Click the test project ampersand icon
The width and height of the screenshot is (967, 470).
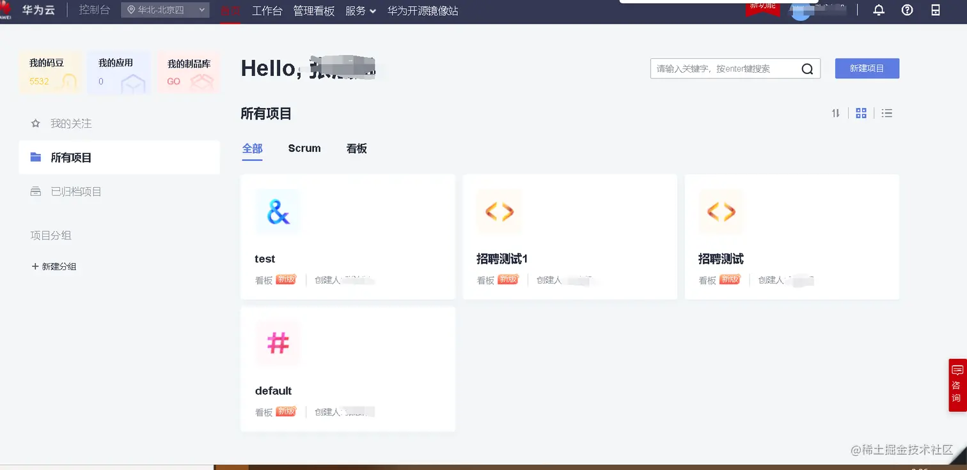coord(278,211)
